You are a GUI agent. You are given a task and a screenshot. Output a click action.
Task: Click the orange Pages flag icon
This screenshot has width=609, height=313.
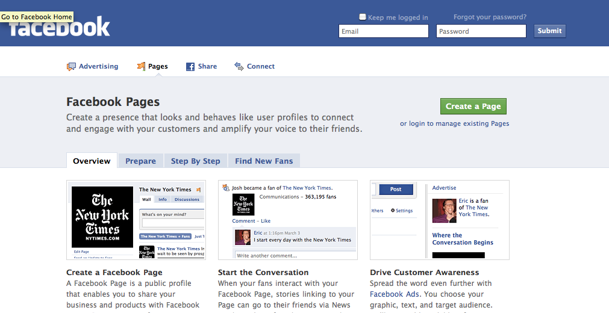[x=141, y=66]
